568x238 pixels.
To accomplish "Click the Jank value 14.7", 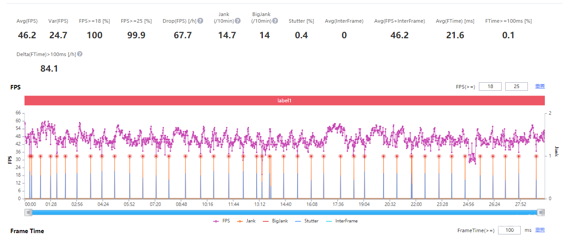I will (227, 35).
